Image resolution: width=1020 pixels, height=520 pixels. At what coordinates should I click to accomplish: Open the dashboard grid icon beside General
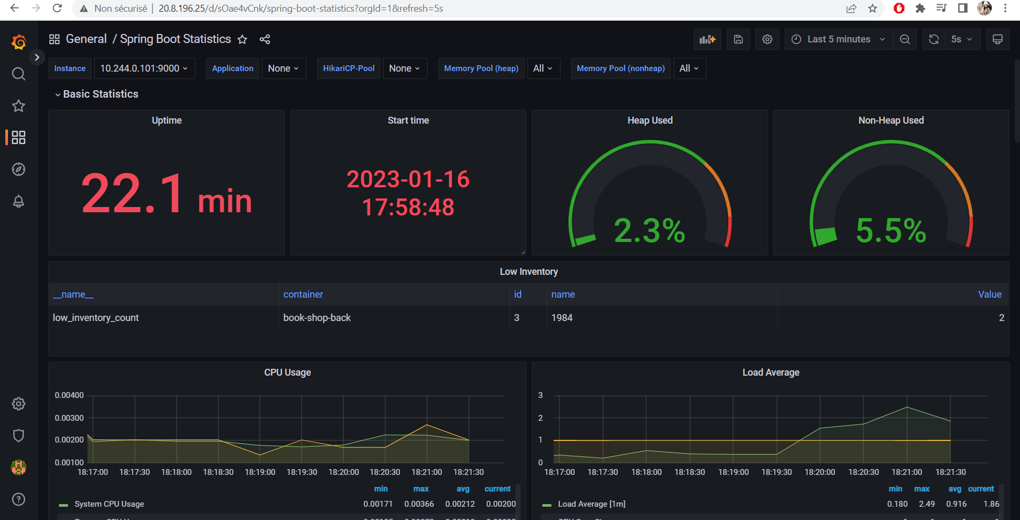54,39
